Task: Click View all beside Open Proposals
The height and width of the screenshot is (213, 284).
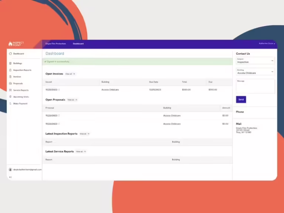Action: click(72, 100)
